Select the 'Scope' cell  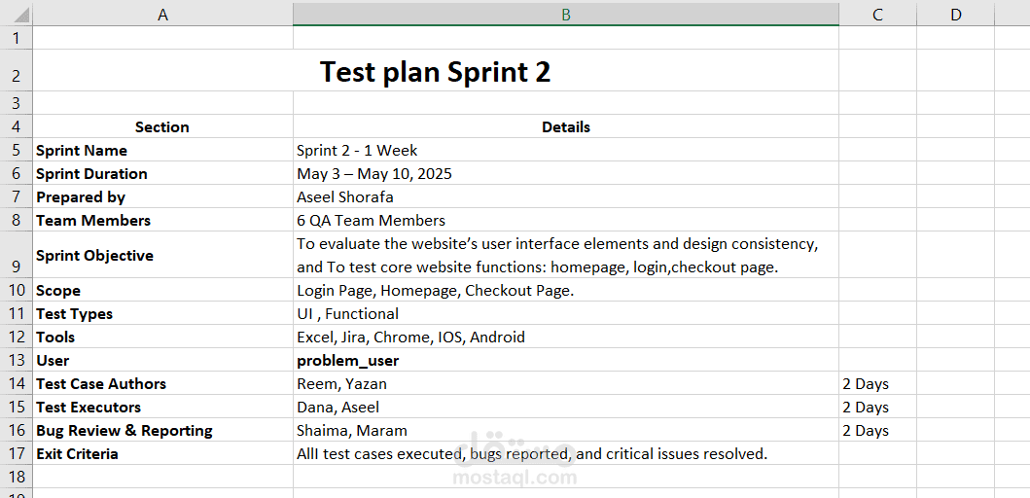162,290
